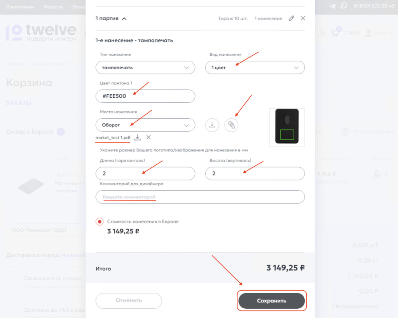The height and width of the screenshot is (318, 398).
Task: Click the Цвет пантона 1 field with #FEE500
Action: (145, 96)
